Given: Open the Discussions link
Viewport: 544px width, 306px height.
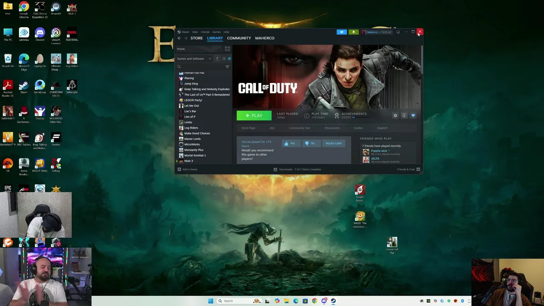Looking at the screenshot, I should [x=332, y=128].
